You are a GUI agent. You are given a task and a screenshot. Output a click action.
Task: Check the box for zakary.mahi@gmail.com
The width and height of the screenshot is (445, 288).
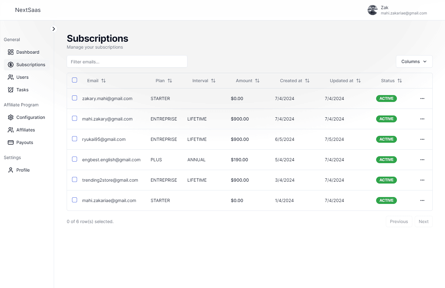(75, 98)
